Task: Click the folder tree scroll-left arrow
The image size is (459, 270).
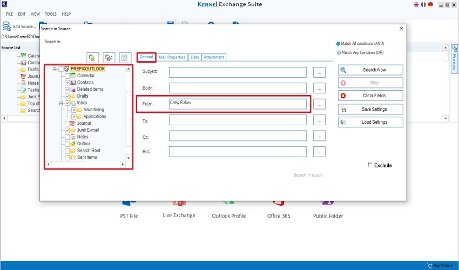Action: 49,164
